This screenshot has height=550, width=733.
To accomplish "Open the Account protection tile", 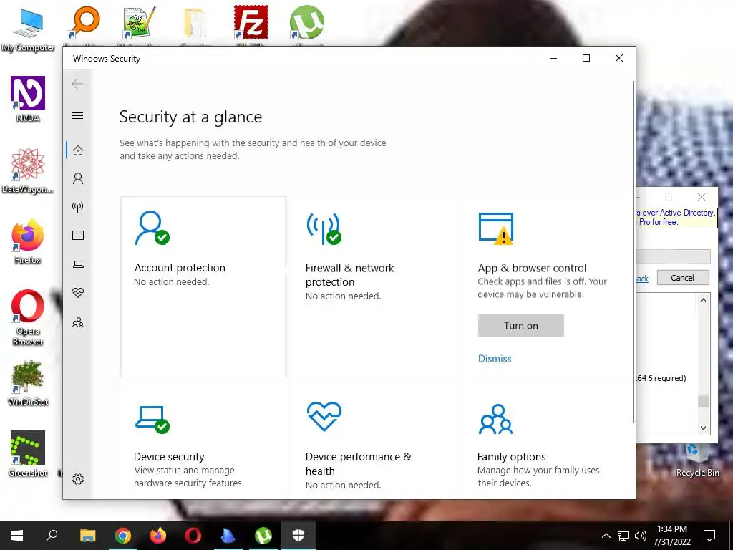I will pyautogui.click(x=203, y=286).
